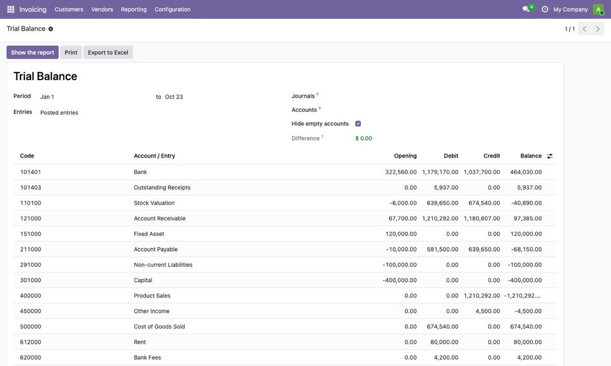611x366 pixels.
Task: Open the Cost of Goods Sold row
Action: click(x=285, y=327)
